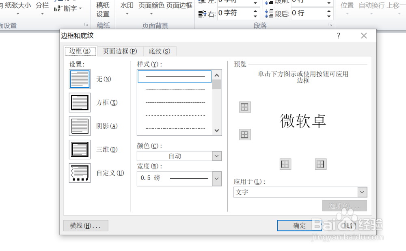Confirm with the 确定 button
This screenshot has width=406, height=251.
300,225
